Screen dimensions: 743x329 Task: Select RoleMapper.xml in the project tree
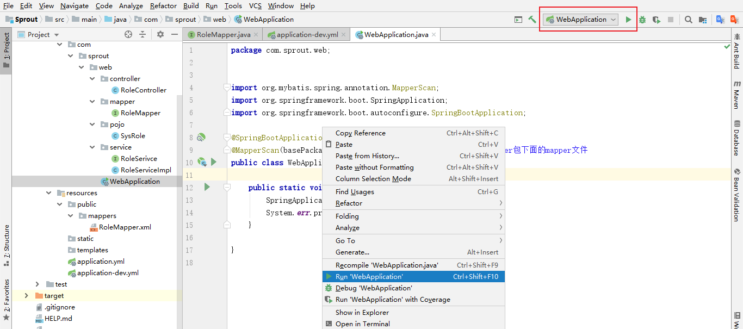(125, 227)
